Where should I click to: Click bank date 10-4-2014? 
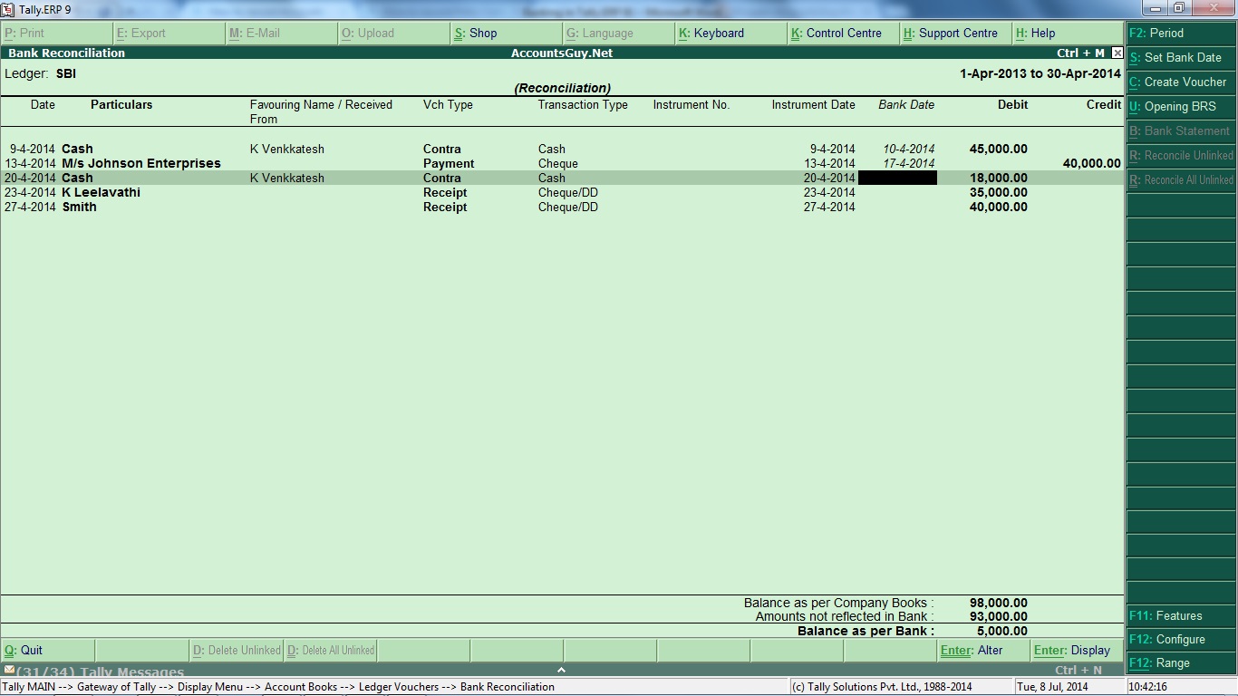coord(909,149)
